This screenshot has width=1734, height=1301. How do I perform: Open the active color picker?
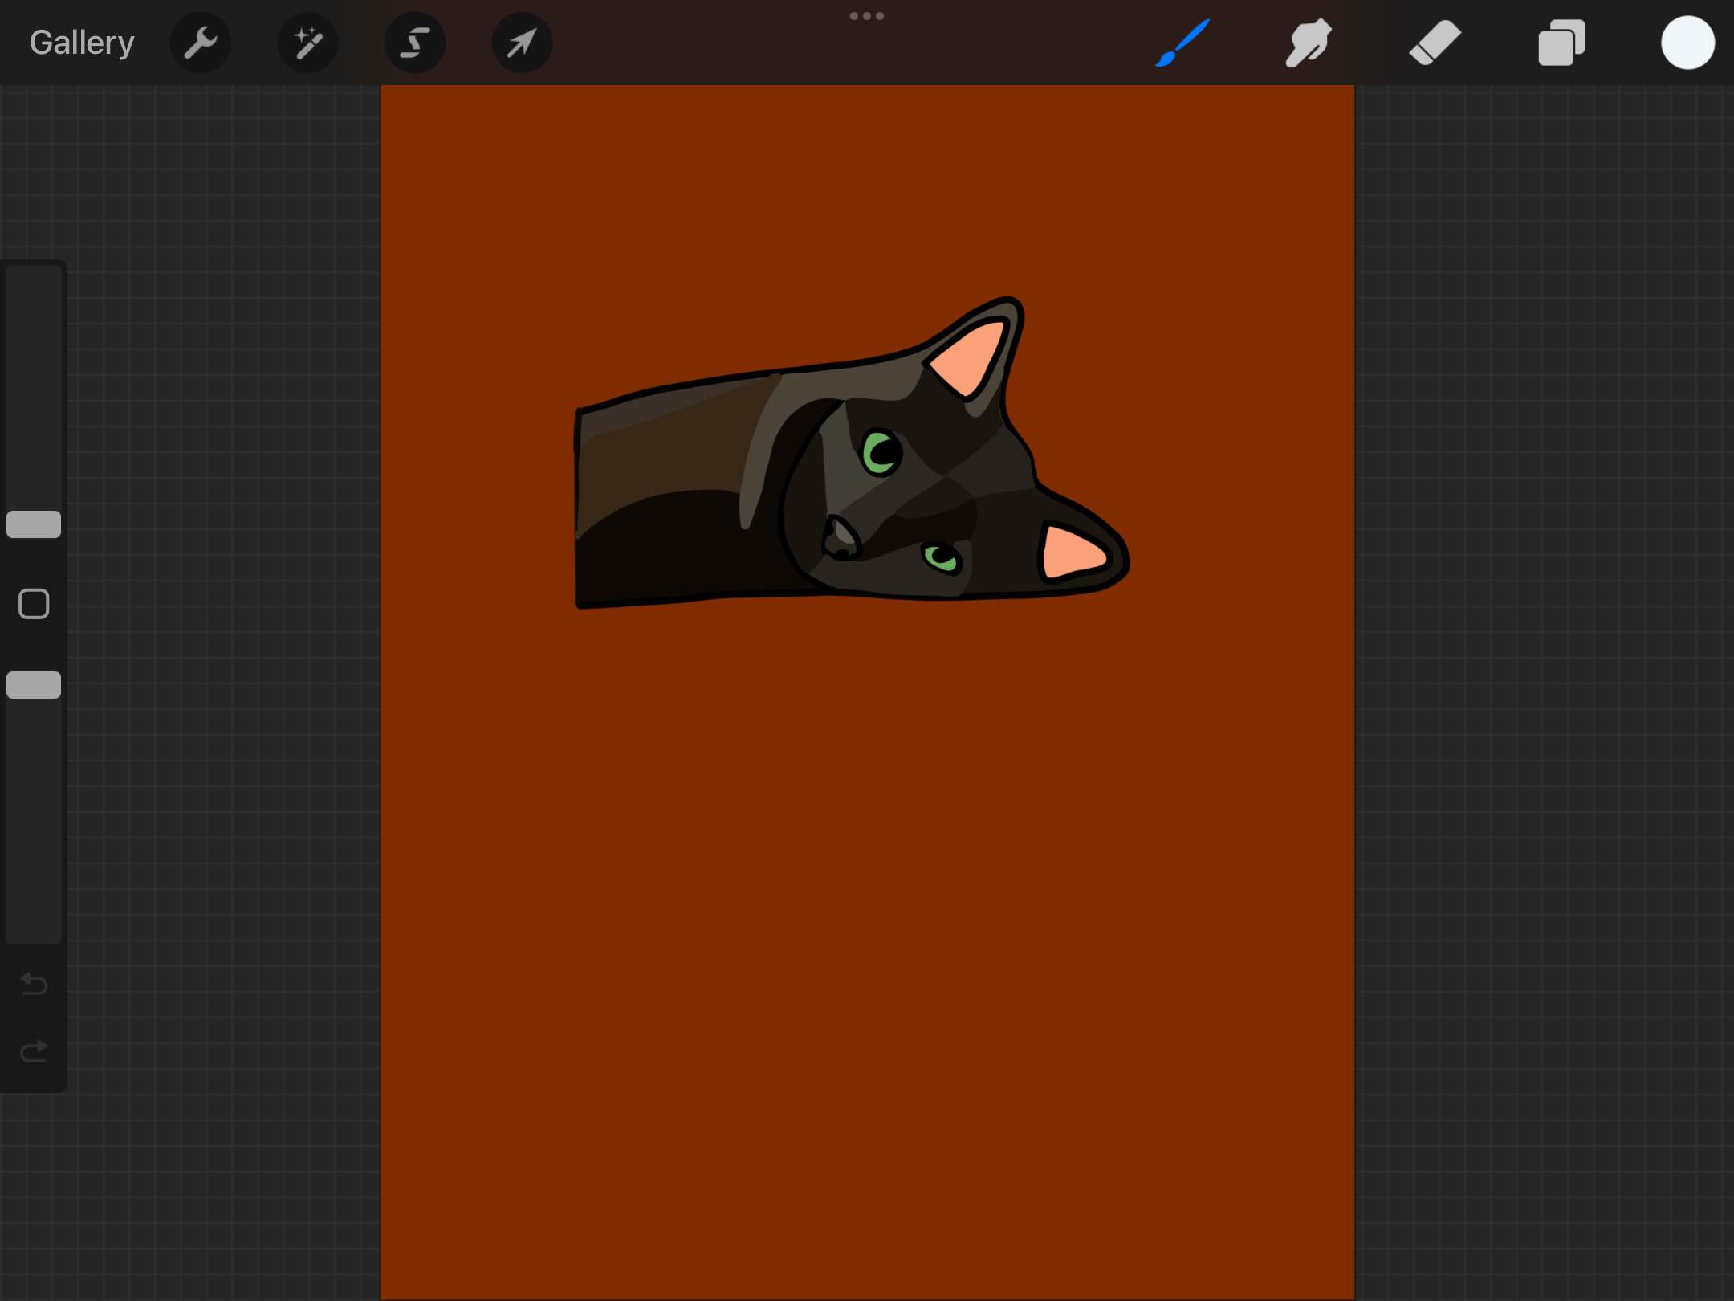click(x=1687, y=43)
